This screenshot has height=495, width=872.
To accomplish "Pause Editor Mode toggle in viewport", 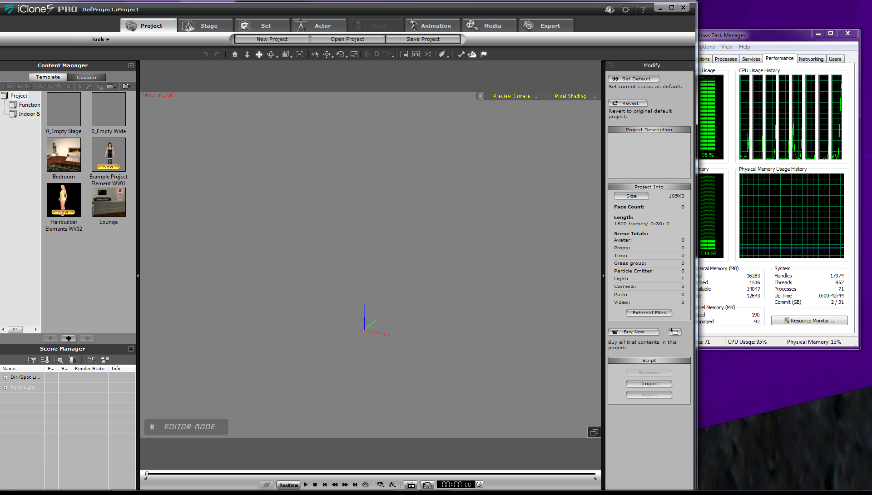I will (x=152, y=427).
